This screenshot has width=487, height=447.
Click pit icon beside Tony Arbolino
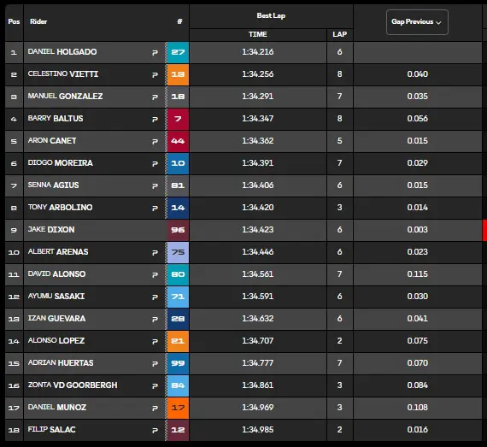[x=155, y=209]
